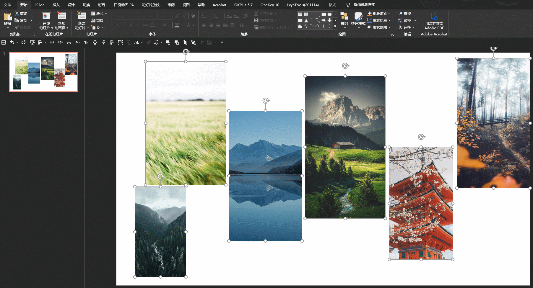
Task: Expand the Shape Fill (形状填充) dropdown
Action: 389,14
